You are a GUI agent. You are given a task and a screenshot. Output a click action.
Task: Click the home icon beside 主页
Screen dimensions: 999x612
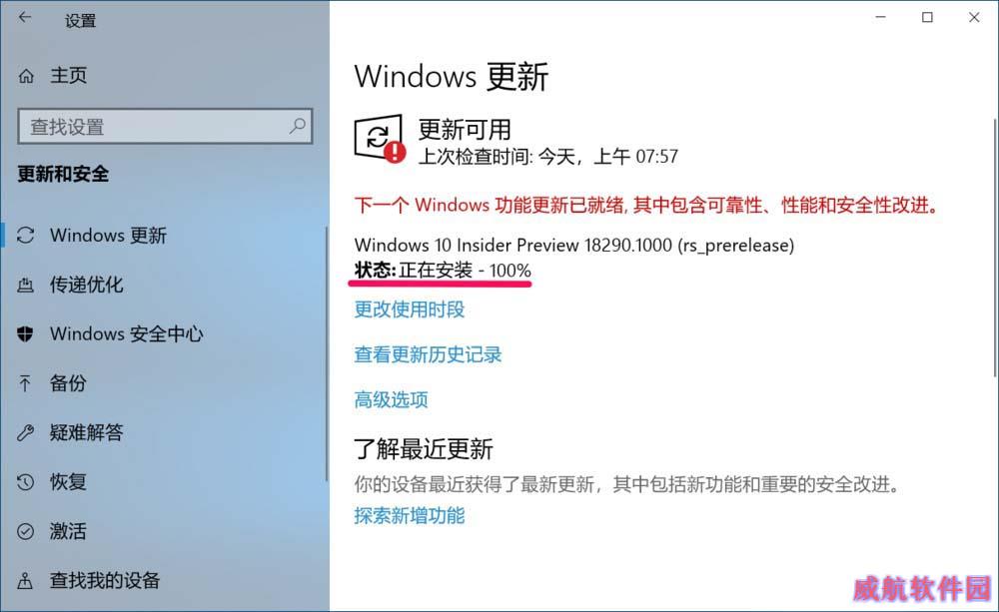click(x=26, y=76)
